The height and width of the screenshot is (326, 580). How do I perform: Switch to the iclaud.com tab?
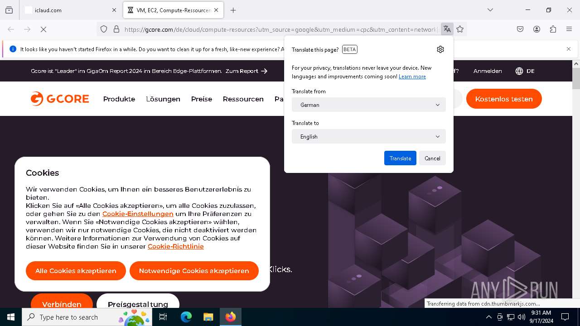(x=70, y=10)
